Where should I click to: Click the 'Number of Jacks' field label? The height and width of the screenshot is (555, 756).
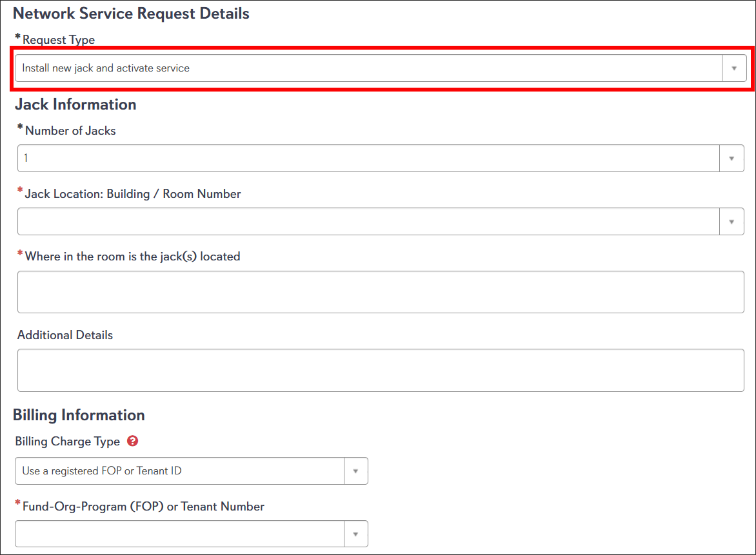coord(70,131)
